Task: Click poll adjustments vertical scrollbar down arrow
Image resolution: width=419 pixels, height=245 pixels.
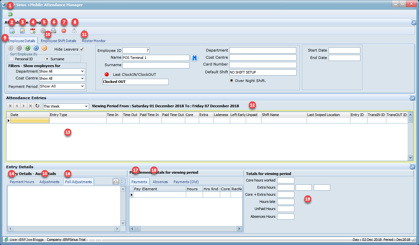Action: pyautogui.click(x=122, y=223)
